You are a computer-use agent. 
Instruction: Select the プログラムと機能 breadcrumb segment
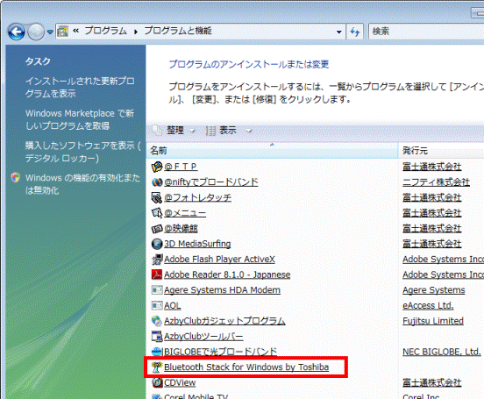click(x=178, y=31)
